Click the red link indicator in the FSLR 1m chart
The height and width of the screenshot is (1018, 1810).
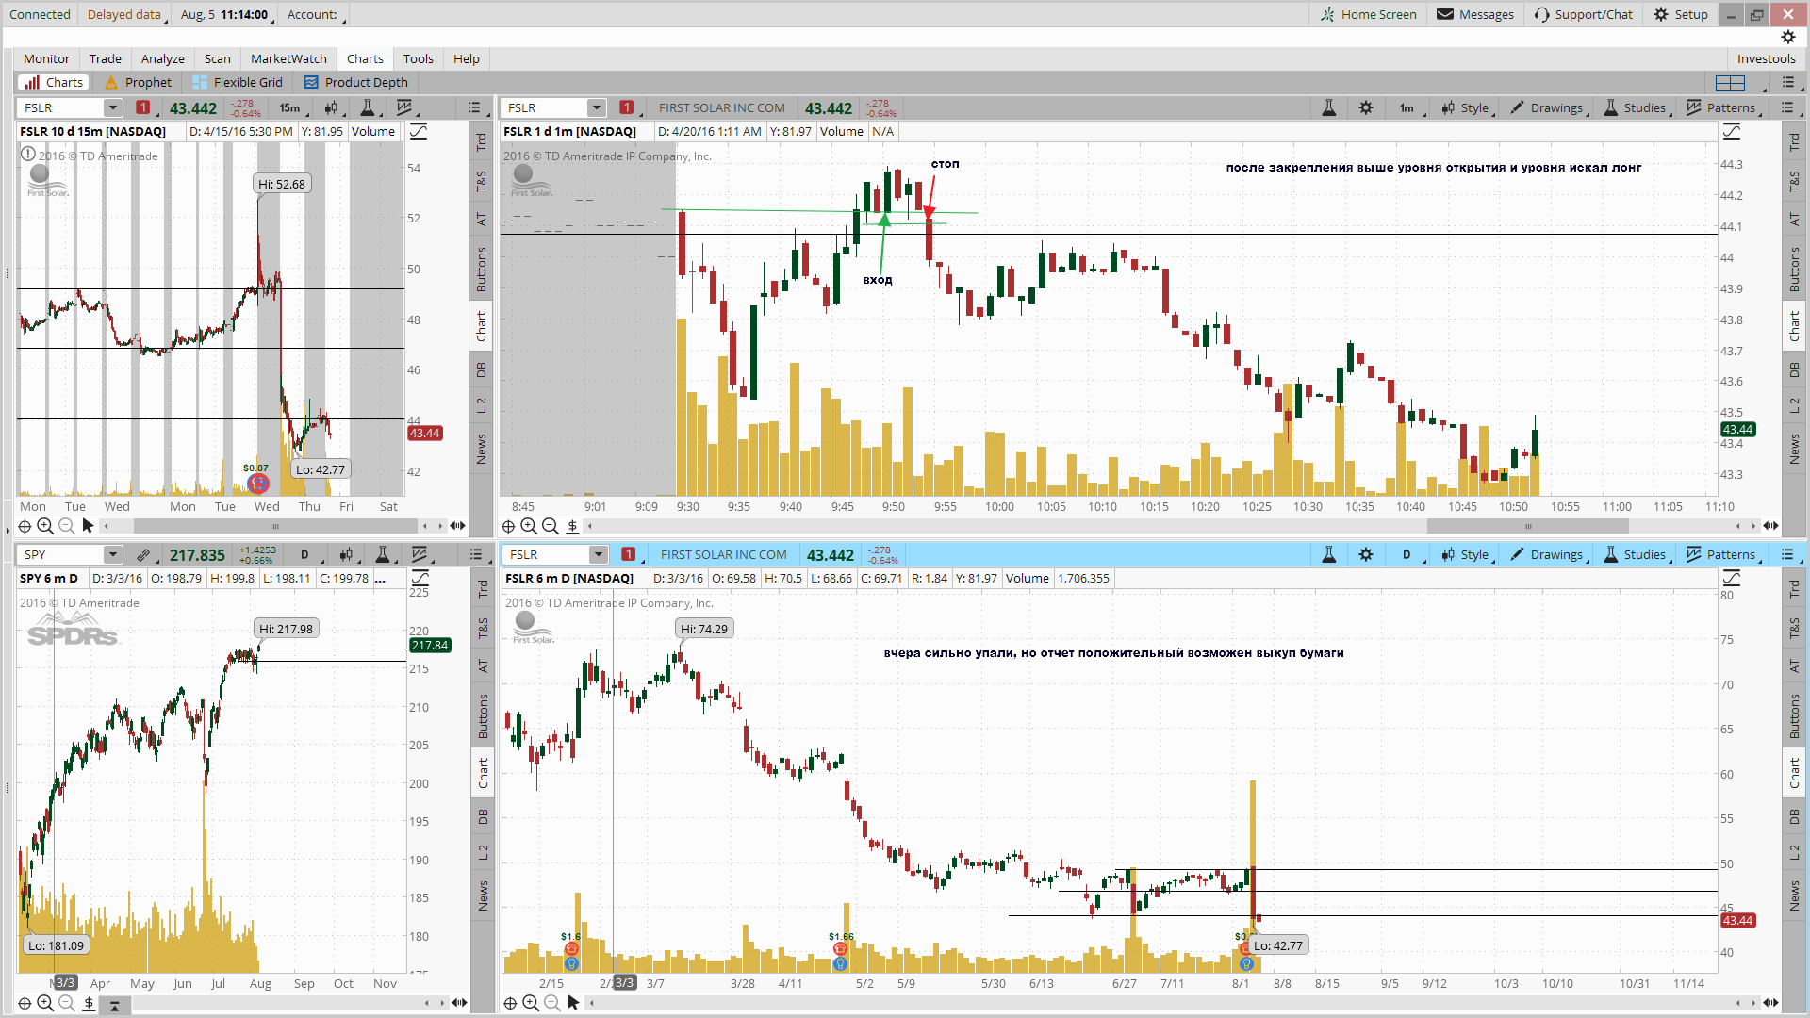point(626,107)
